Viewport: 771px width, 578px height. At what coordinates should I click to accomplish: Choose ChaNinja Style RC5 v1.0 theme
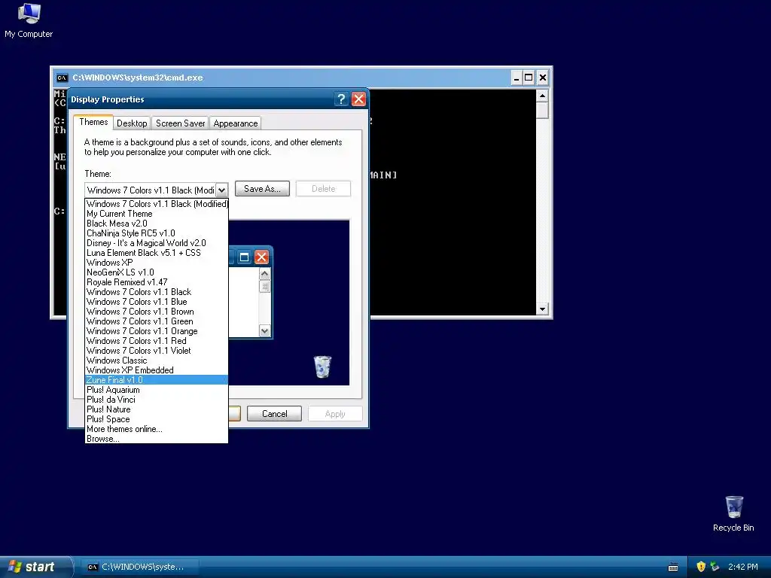(x=157, y=233)
